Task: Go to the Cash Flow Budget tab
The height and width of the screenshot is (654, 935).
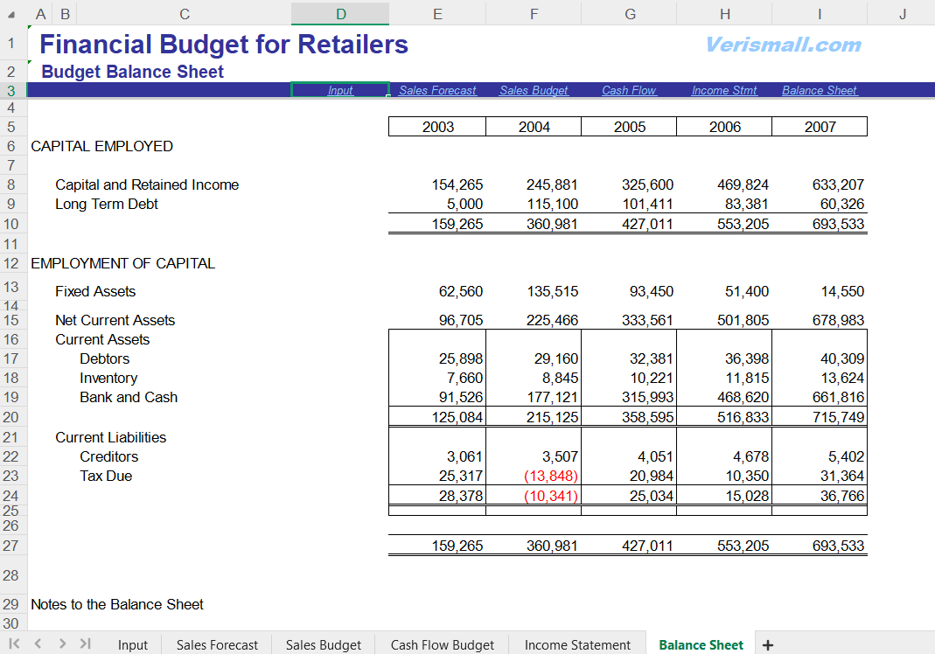Action: tap(442, 645)
